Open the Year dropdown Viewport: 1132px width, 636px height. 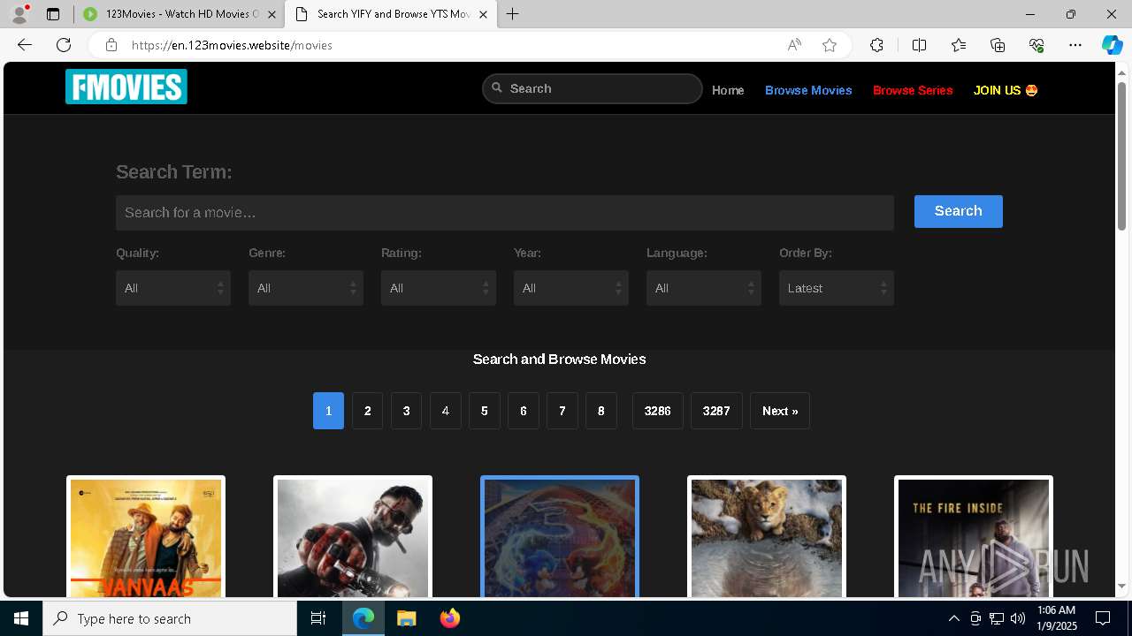click(x=571, y=288)
